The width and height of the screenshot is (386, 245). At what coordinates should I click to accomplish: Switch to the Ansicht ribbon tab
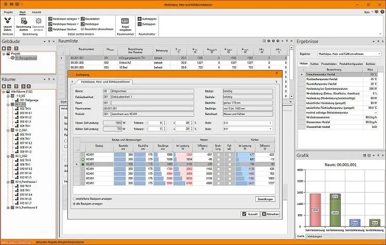coord(37,12)
